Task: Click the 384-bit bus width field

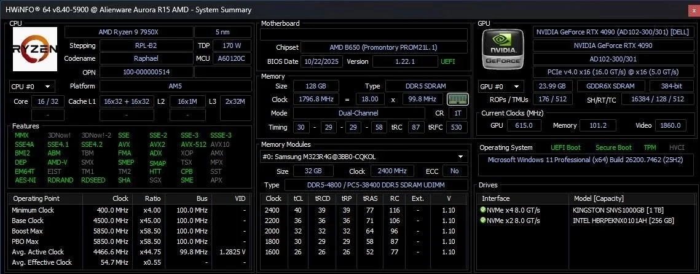Action: click(671, 86)
